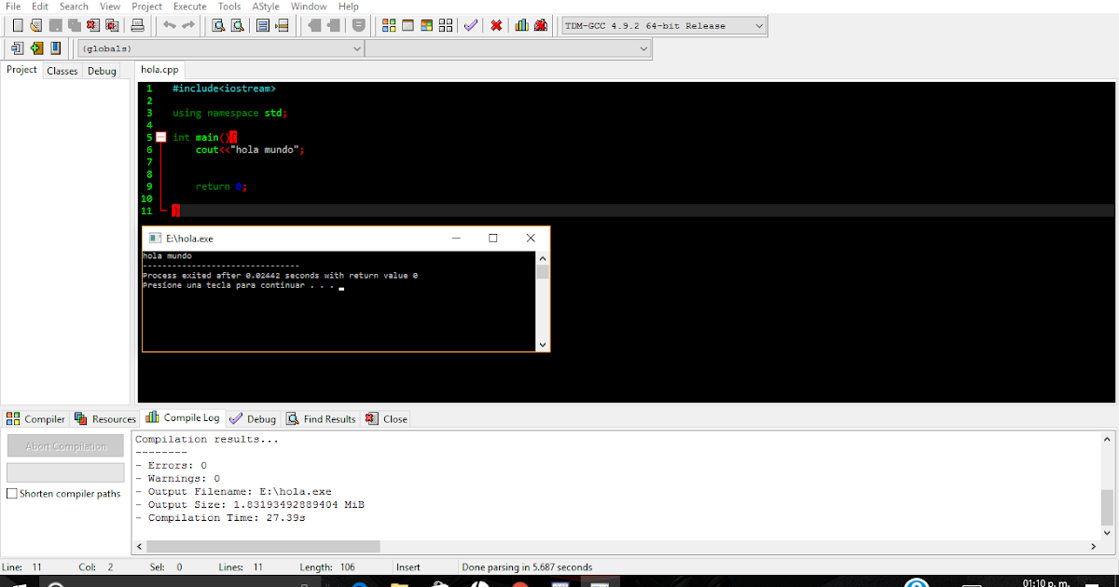
Task: Click the Undo arrow icon
Action: pos(171,25)
